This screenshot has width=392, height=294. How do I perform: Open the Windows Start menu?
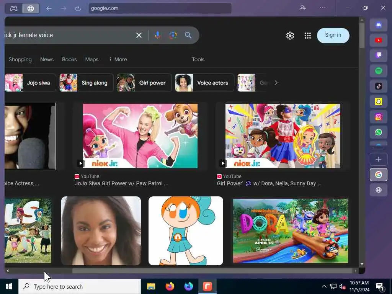(9, 286)
